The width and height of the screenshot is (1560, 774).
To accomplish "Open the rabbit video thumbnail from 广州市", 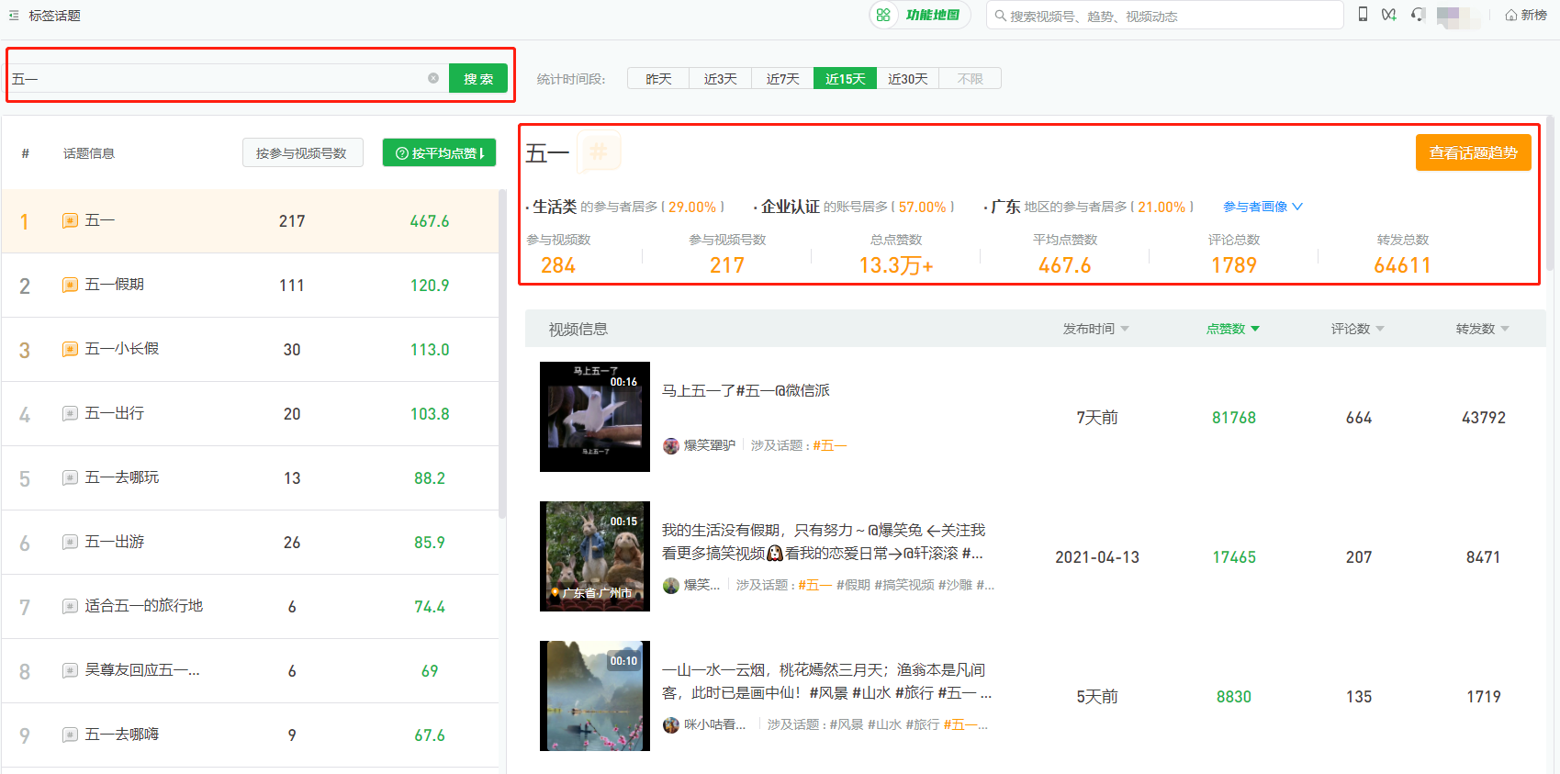I will coord(595,556).
